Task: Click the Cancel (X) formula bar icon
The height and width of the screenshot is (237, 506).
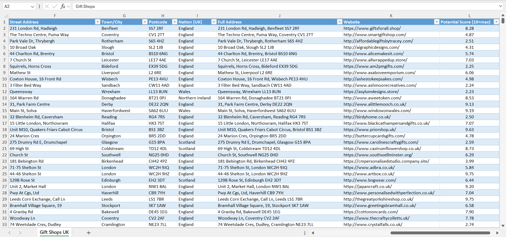Action: [47, 6]
